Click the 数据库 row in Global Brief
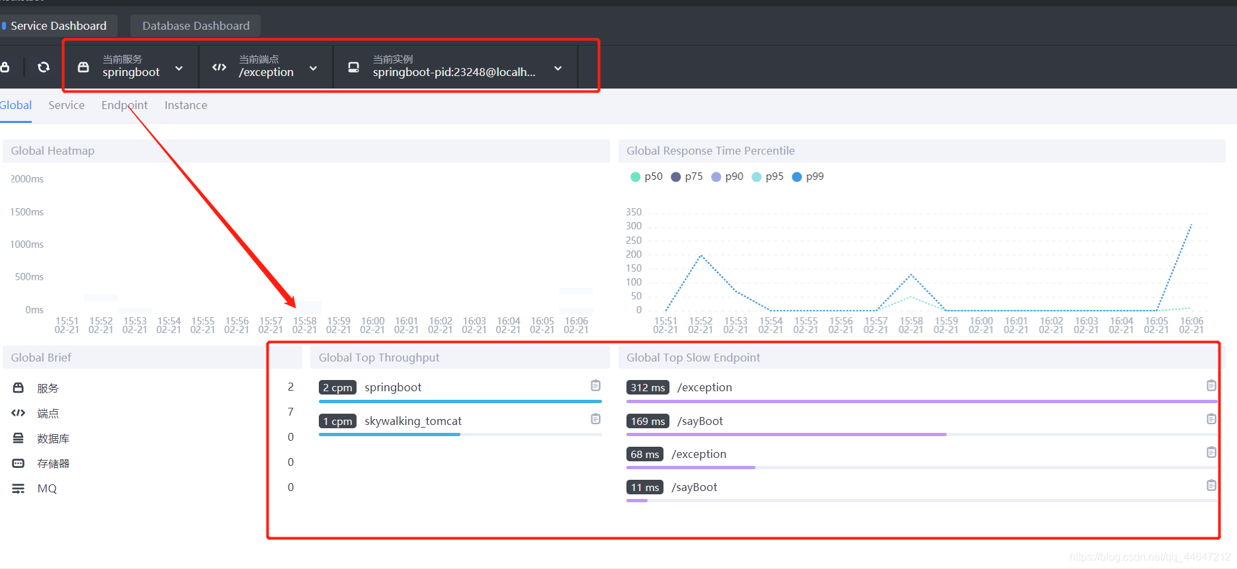1237x569 pixels. coord(152,438)
